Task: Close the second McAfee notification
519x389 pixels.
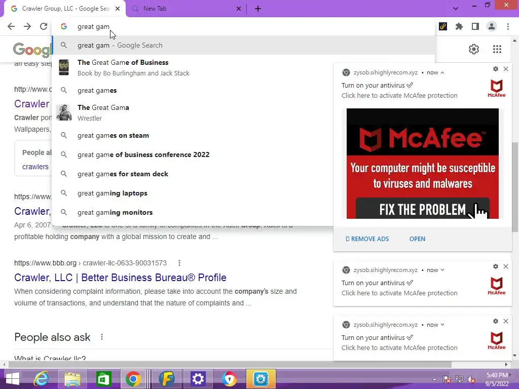Action: (x=506, y=266)
